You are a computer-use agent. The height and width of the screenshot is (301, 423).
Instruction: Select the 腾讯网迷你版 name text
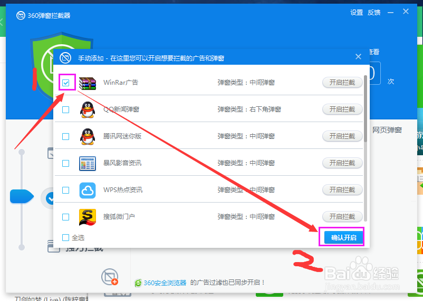click(122, 136)
